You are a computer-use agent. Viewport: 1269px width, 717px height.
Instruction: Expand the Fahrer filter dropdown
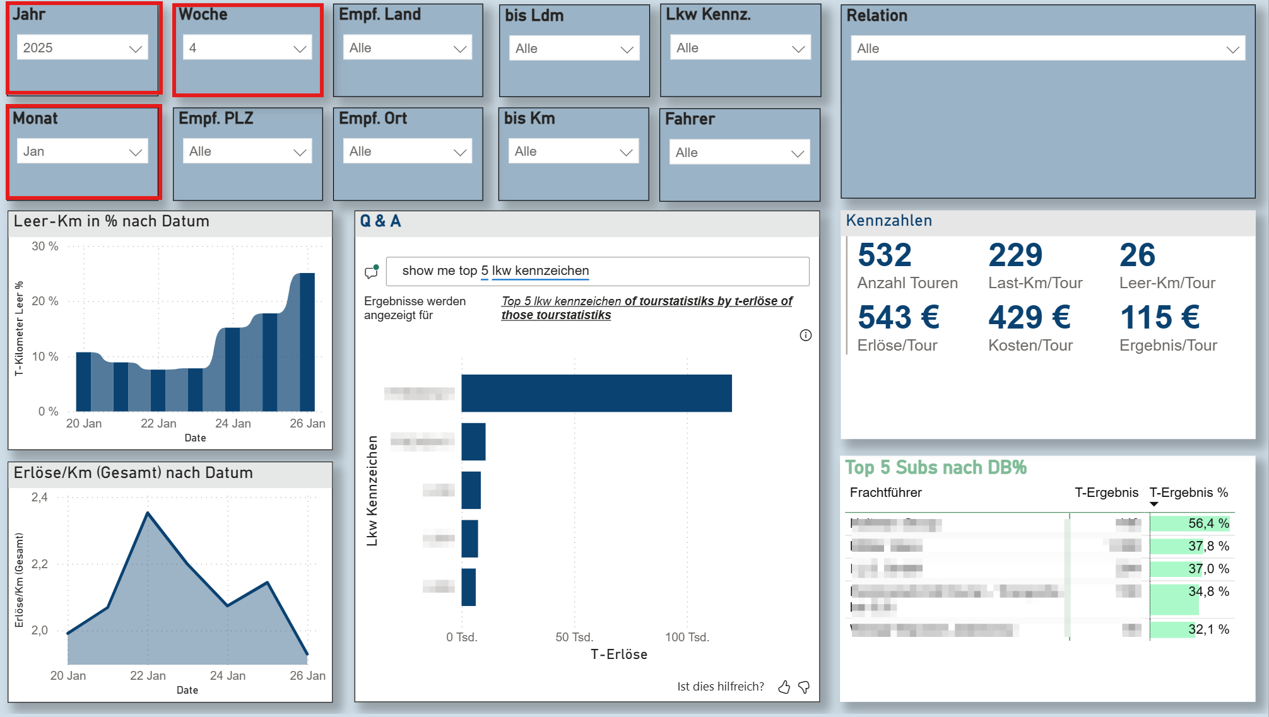pyautogui.click(x=739, y=153)
